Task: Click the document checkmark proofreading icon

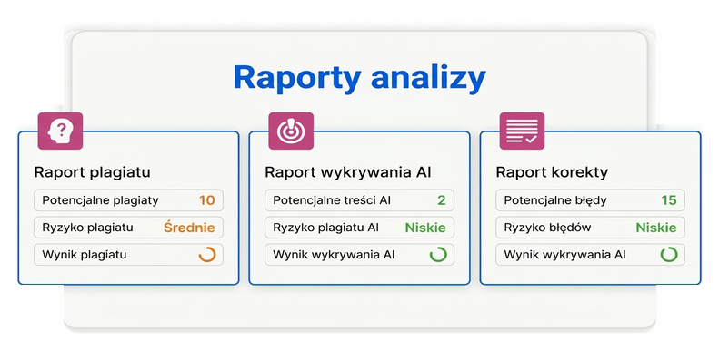Action: tap(522, 131)
